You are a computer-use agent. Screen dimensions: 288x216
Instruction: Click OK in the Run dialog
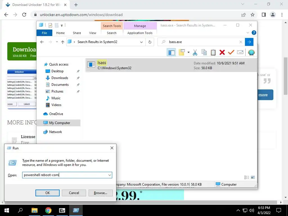coord(47,193)
